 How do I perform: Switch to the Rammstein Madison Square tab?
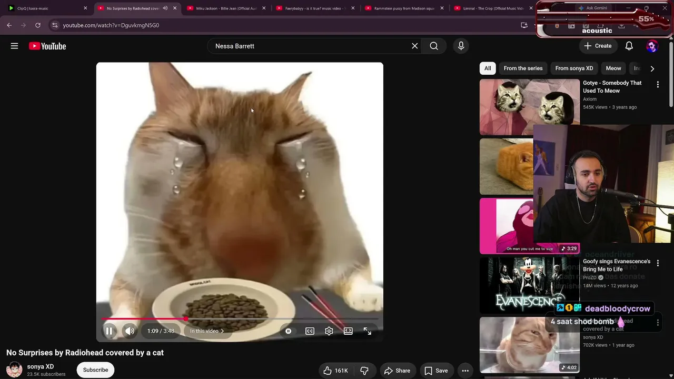tap(404, 8)
